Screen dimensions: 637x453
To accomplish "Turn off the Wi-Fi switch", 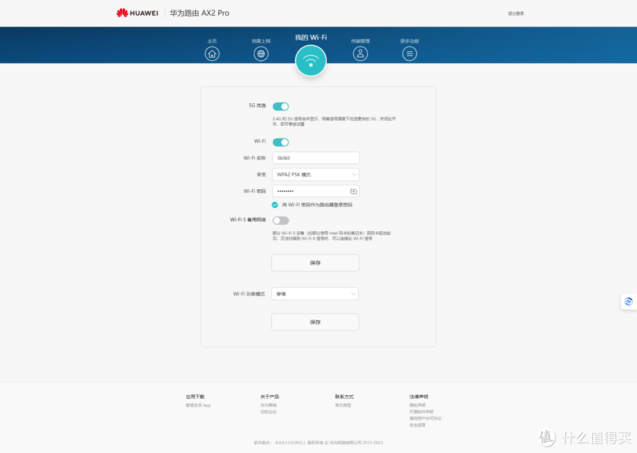I will 281,142.
